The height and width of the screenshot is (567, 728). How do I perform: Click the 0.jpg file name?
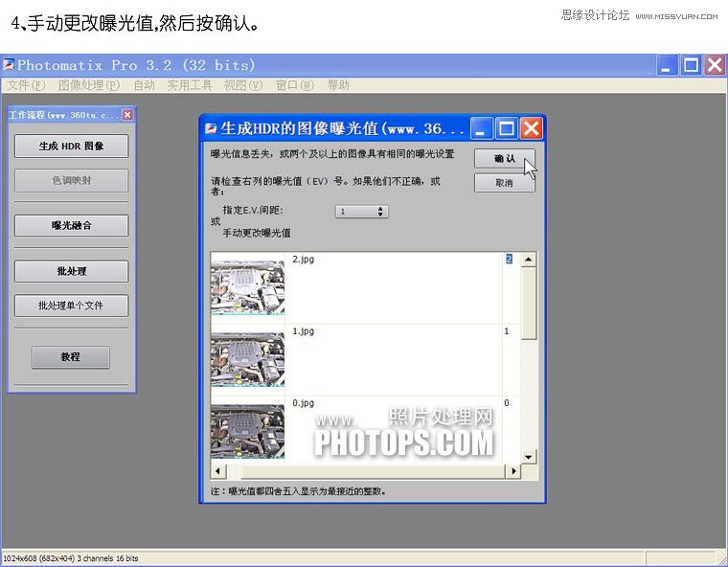[x=304, y=403]
